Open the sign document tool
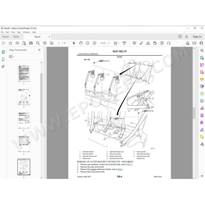 point(148,43)
